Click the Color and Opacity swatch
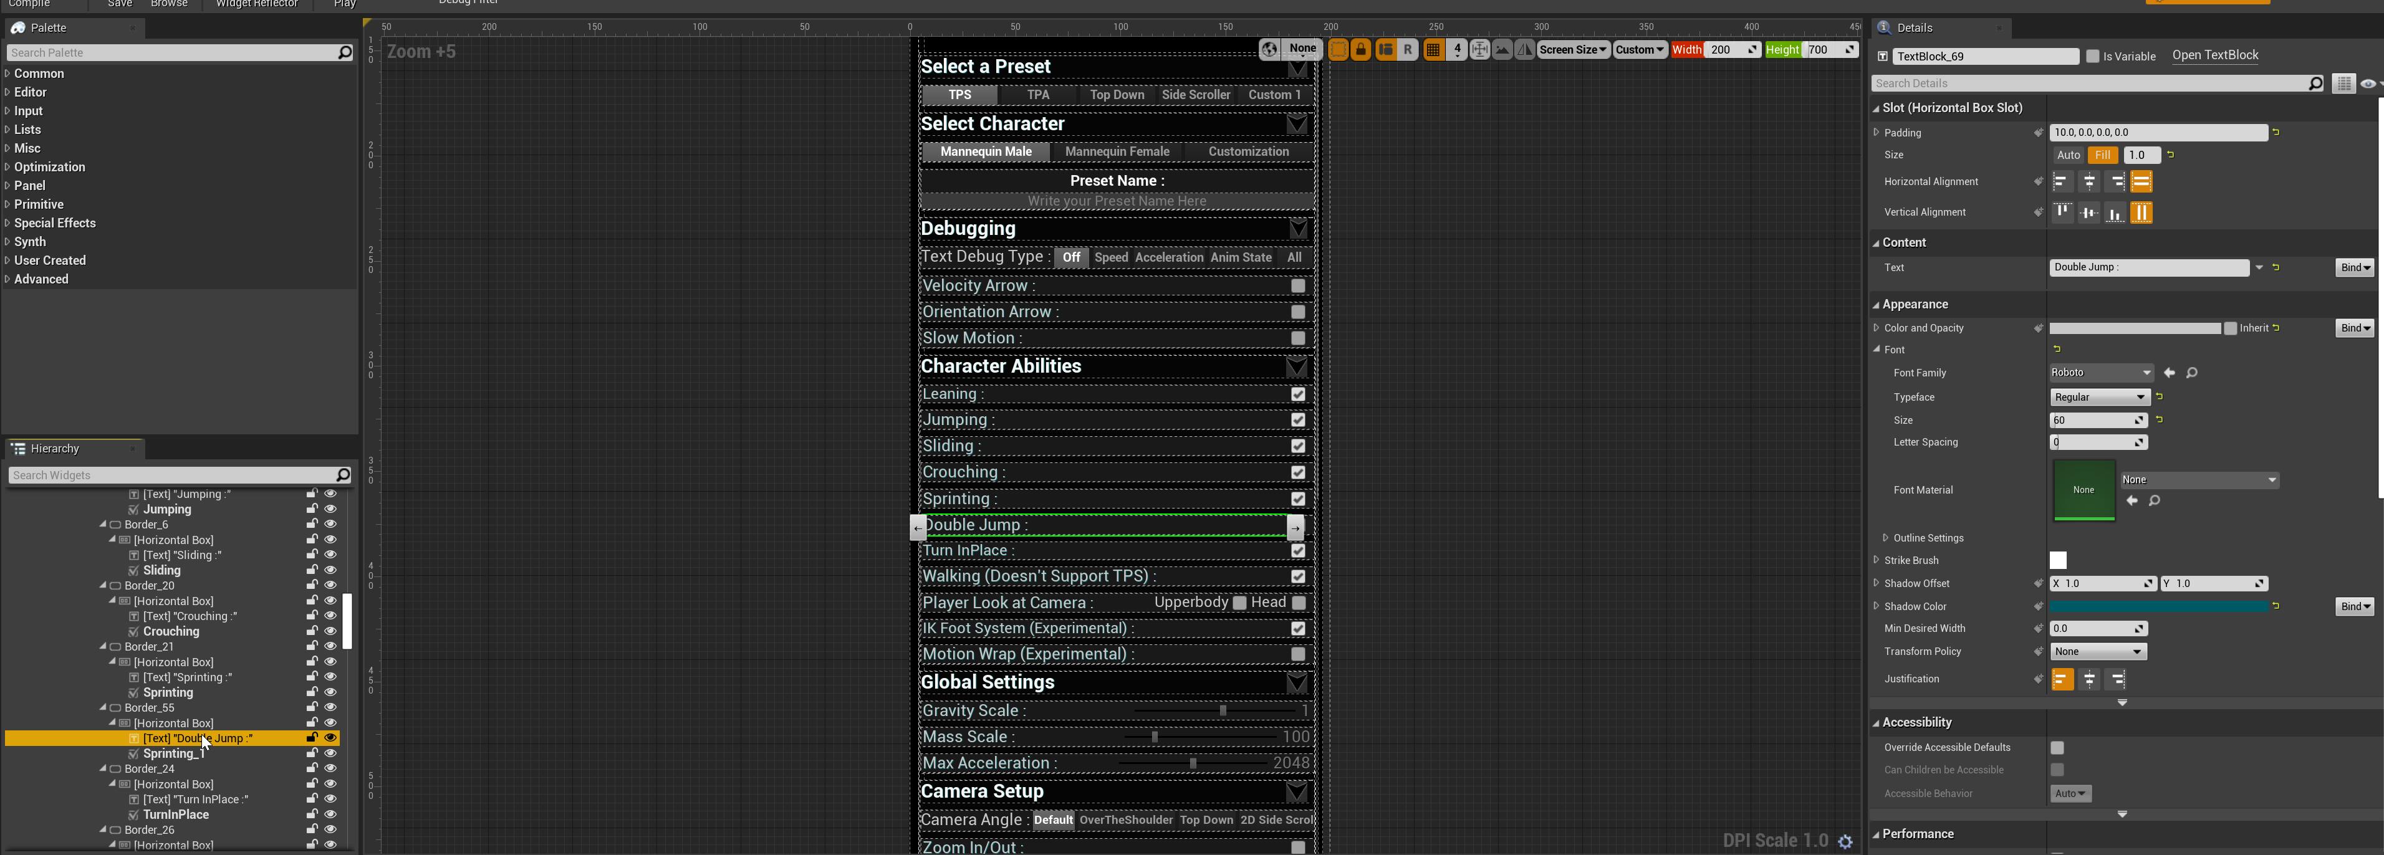Viewport: 2384px width, 855px height. [2135, 328]
